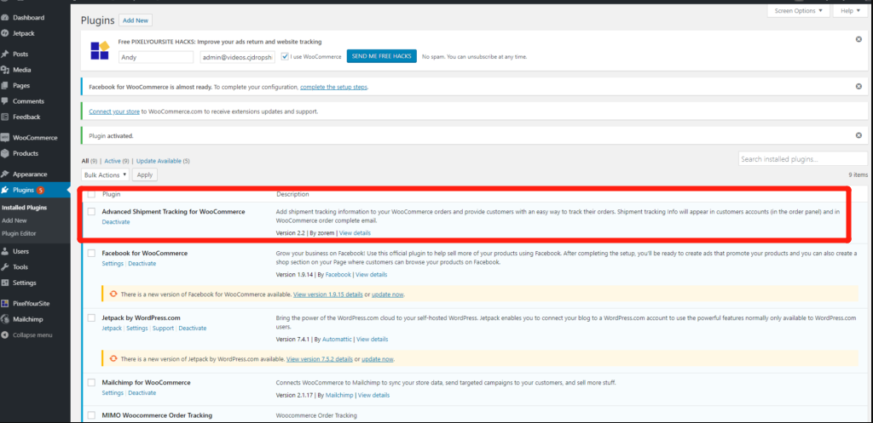Image resolution: width=873 pixels, height=423 pixels.
Task: Click the Feedback sidebar icon
Action: click(x=5, y=117)
